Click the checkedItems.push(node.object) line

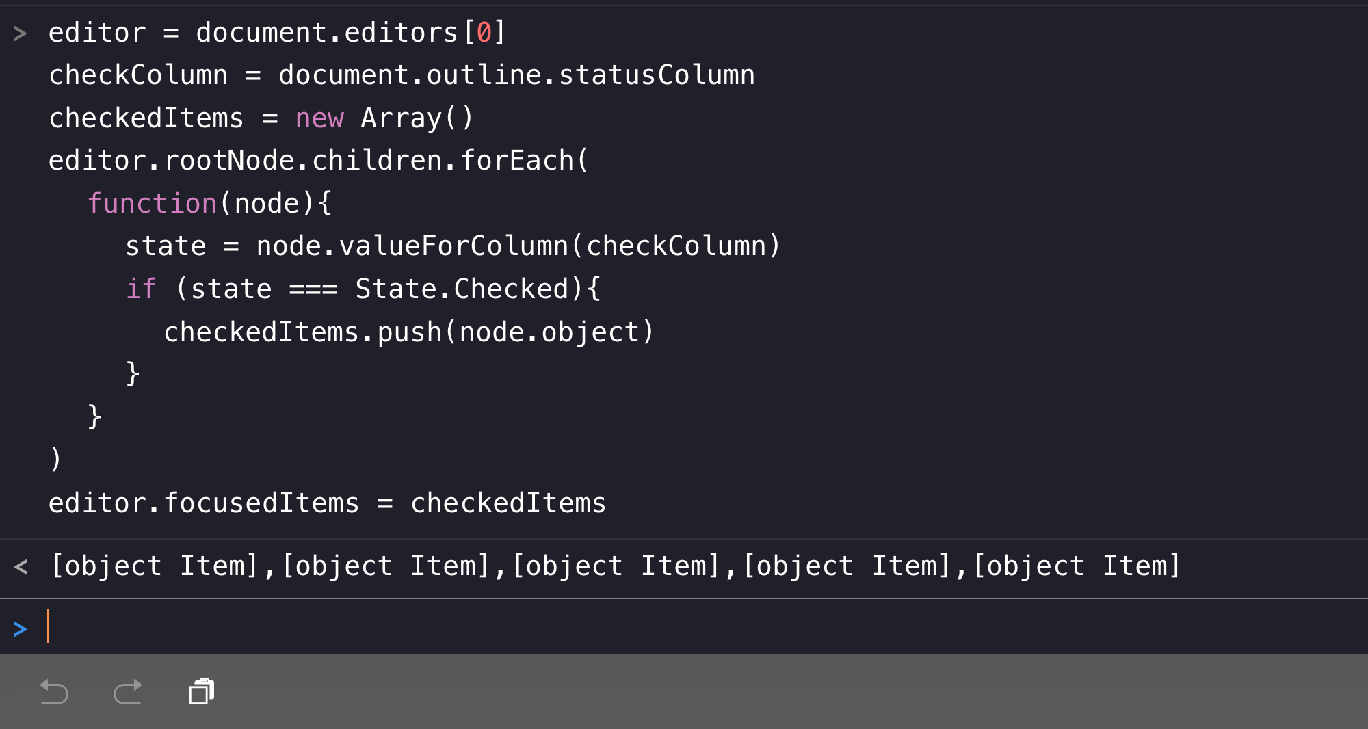[408, 332]
